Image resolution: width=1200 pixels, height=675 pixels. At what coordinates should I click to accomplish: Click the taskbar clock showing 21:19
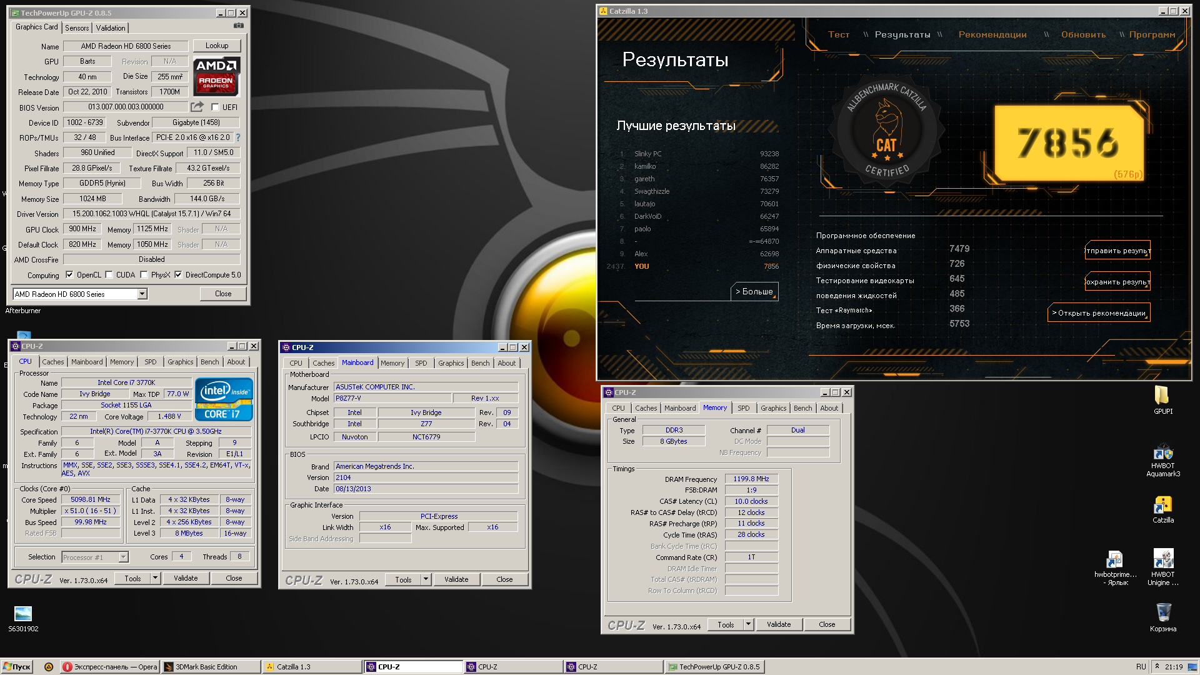point(1174,667)
